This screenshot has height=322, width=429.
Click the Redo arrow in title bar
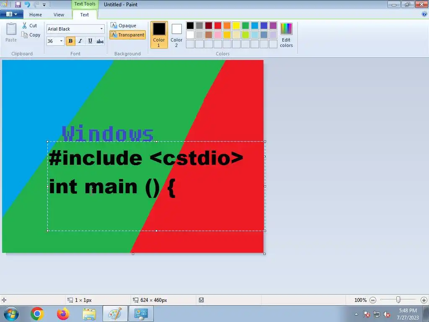[x=36, y=4]
